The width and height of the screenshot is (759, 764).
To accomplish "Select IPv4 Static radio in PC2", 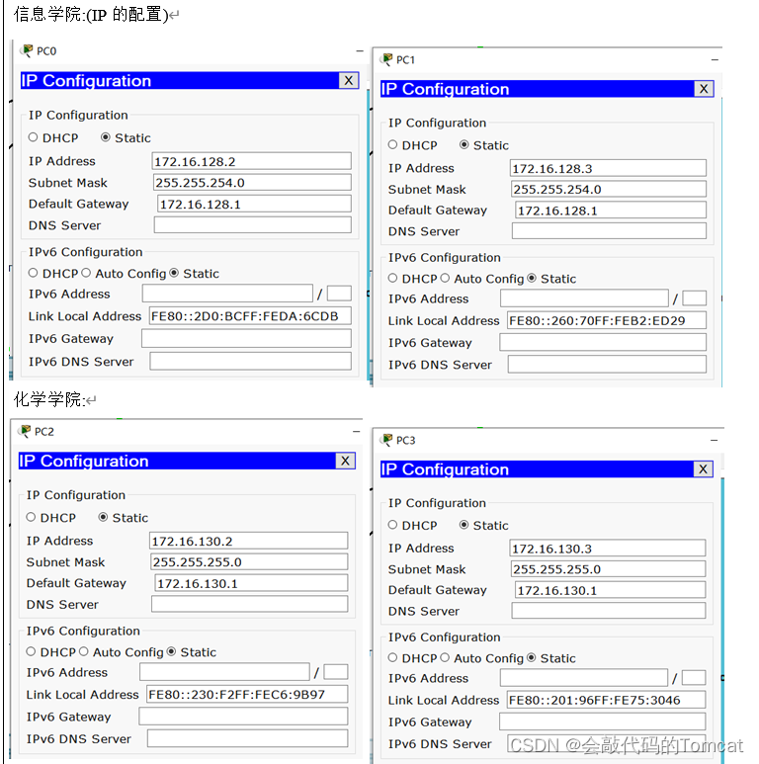I will (103, 517).
